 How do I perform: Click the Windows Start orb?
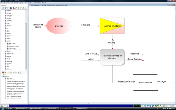click(x=3, y=109)
